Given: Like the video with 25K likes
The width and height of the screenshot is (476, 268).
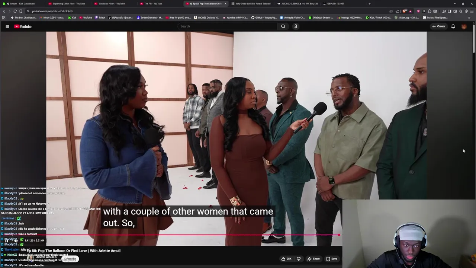Looking at the screenshot, I should coord(286,259).
